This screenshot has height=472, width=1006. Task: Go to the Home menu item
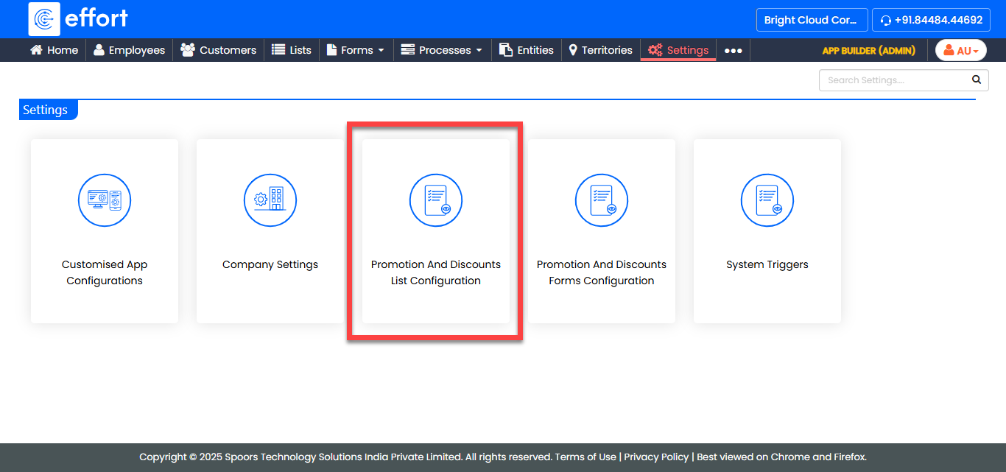tap(54, 50)
